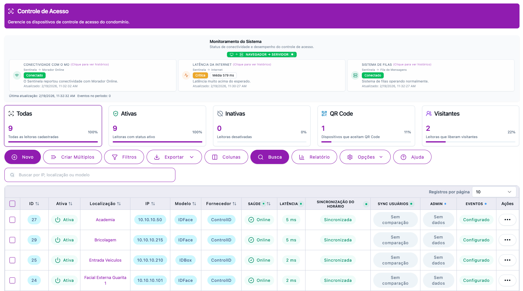Click the power icon for the Academia row
This screenshot has width=523, height=291.
58,220
